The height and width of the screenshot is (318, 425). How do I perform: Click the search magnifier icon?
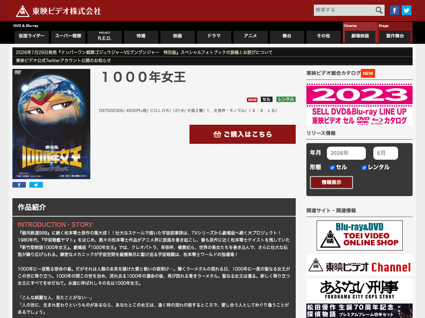[x=379, y=10]
